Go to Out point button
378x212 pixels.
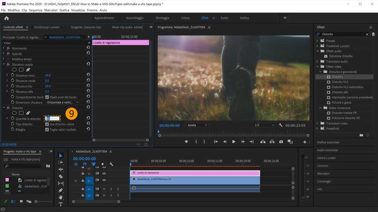click(x=252, y=142)
